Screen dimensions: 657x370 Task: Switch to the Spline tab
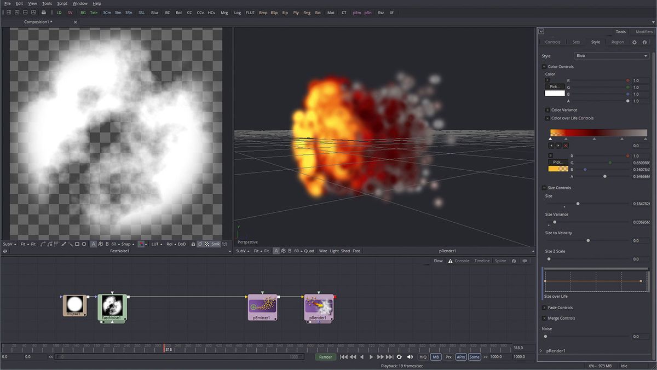[x=500, y=261]
